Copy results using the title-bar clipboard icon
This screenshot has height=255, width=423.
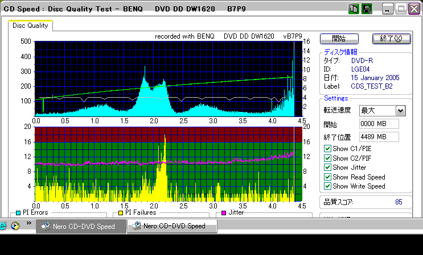[x=354, y=9]
